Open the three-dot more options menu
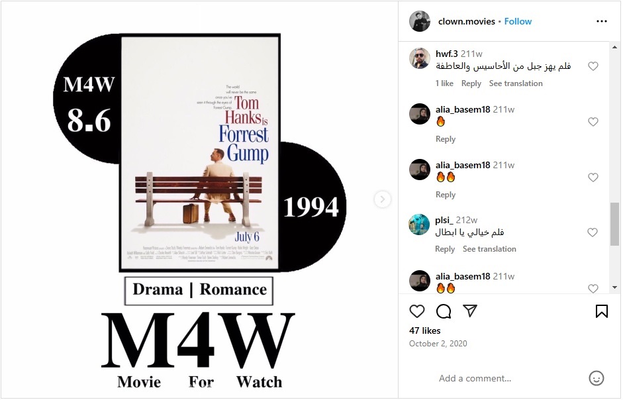Image resolution: width=623 pixels, height=400 pixels. pos(602,21)
